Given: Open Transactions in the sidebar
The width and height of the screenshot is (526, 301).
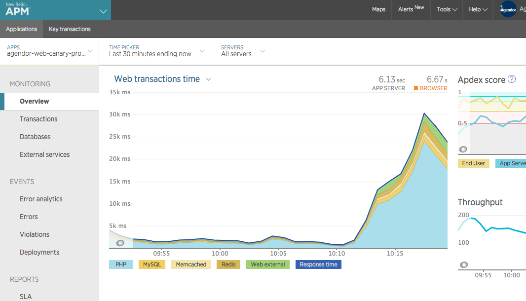Looking at the screenshot, I should click(38, 119).
